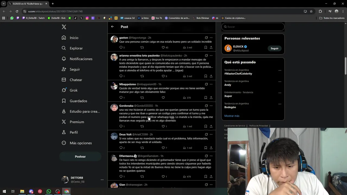Bookmark this page with star icon
Screen dimensions: 347x195
311,11
